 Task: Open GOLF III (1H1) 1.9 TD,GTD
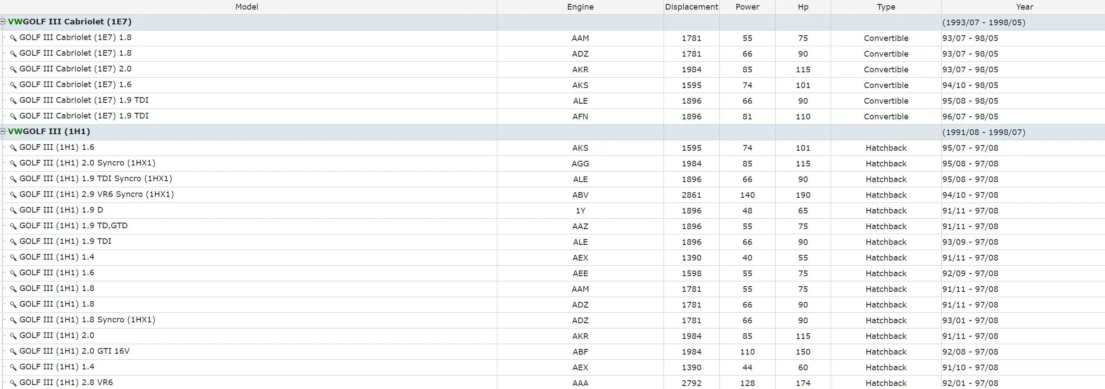point(74,226)
